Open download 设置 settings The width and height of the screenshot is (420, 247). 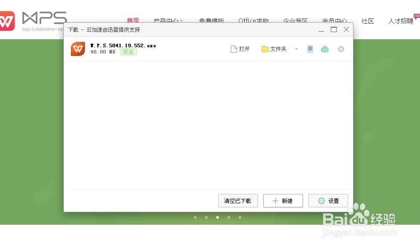pyautogui.click(x=328, y=201)
